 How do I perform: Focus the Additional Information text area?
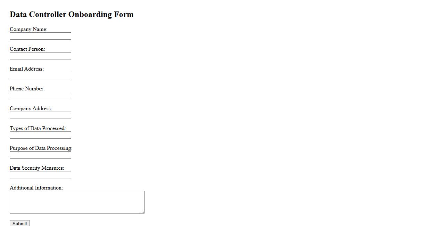(77, 202)
